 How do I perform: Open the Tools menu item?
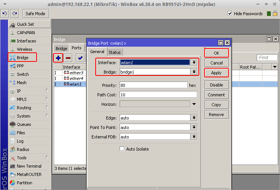30,158
